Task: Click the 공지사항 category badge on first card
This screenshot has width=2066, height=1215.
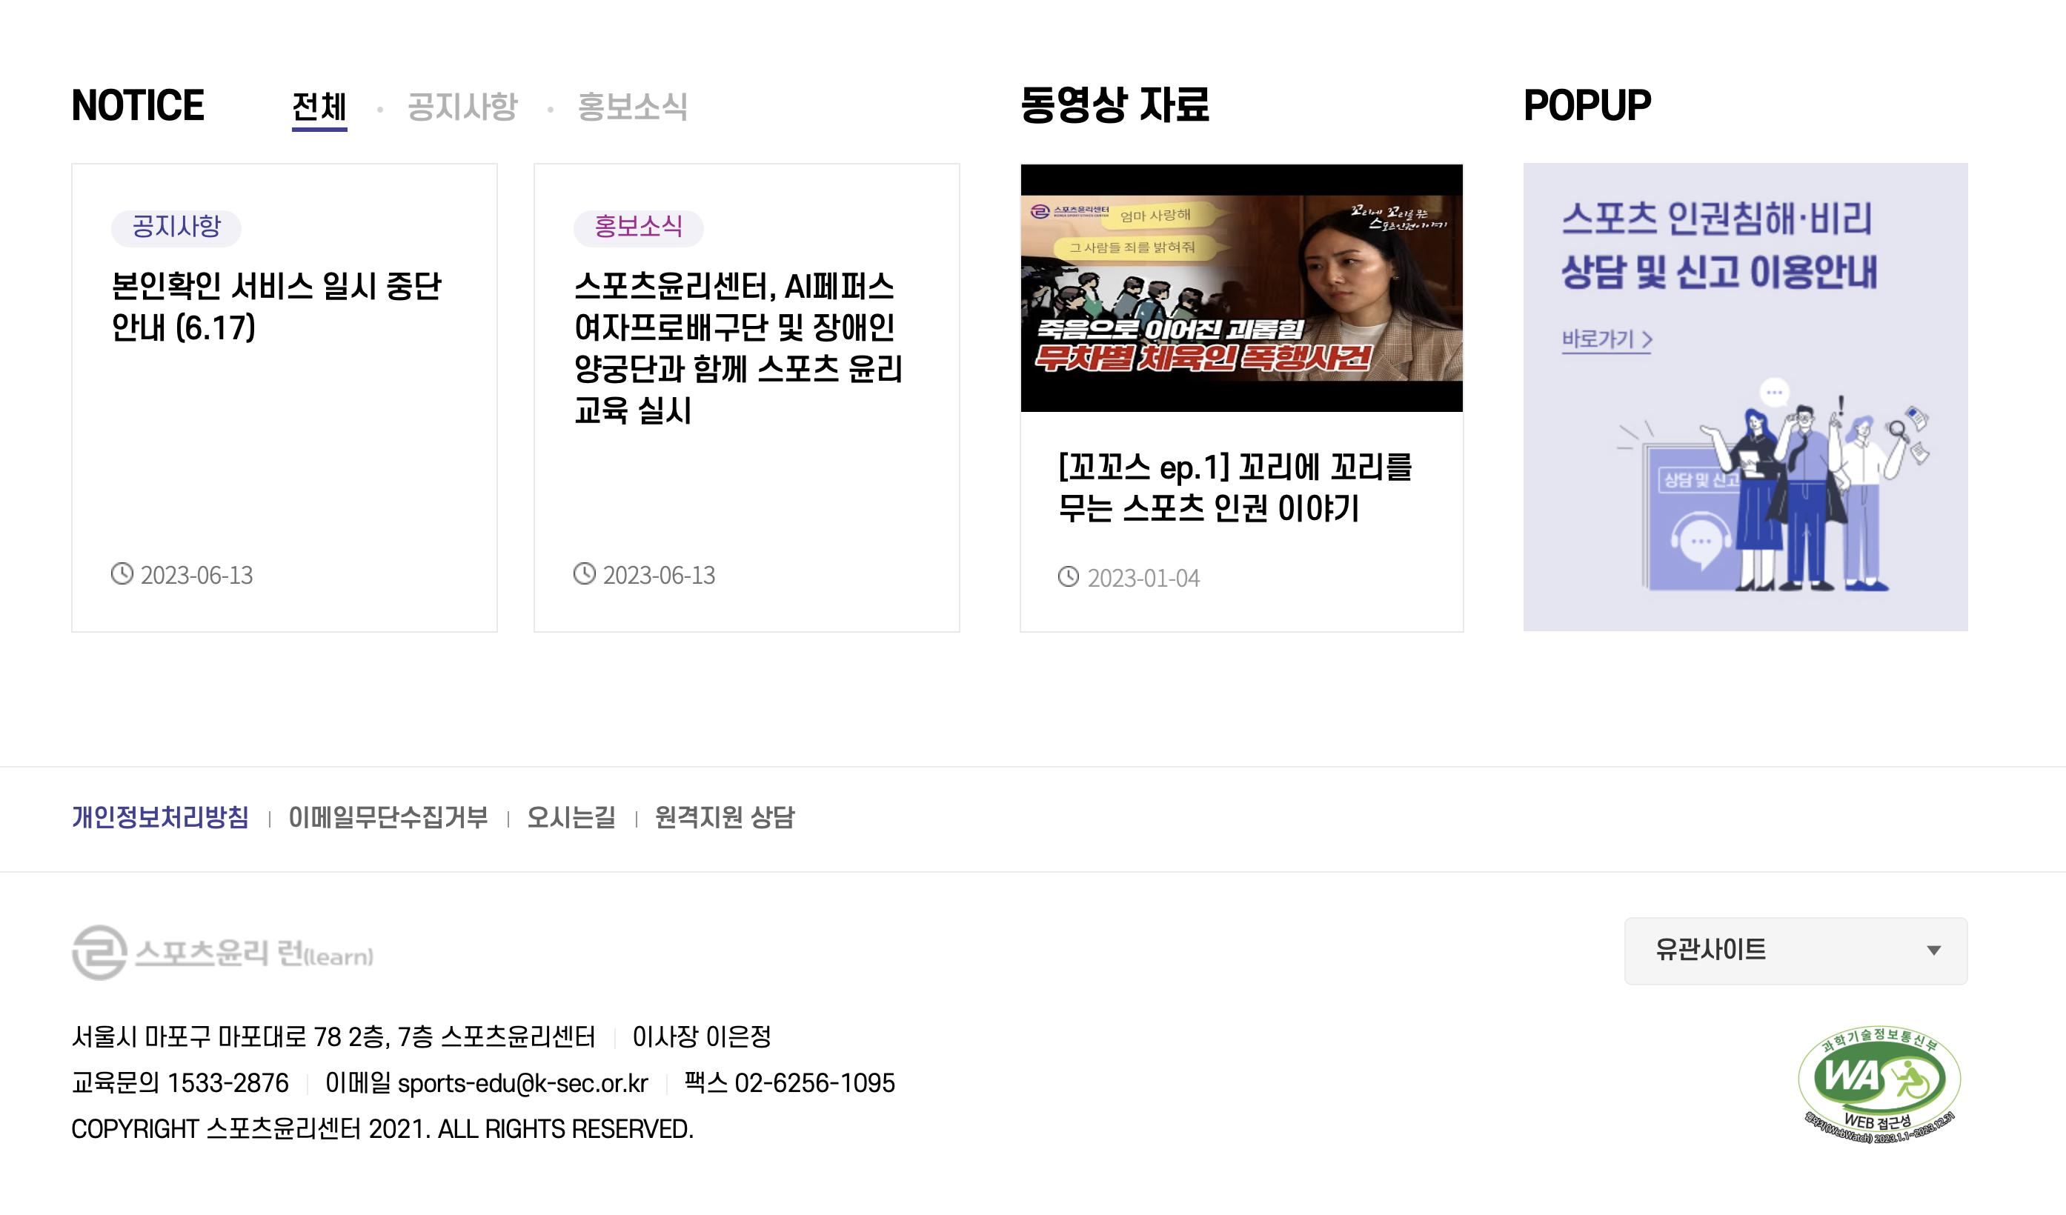Action: [176, 227]
